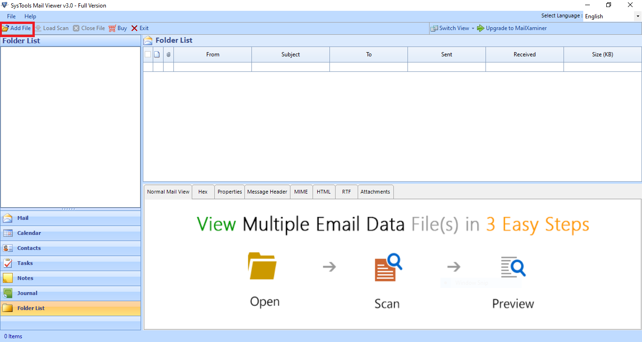Switch to the MIME tab
Screen dimensions: 642x342
click(301, 192)
